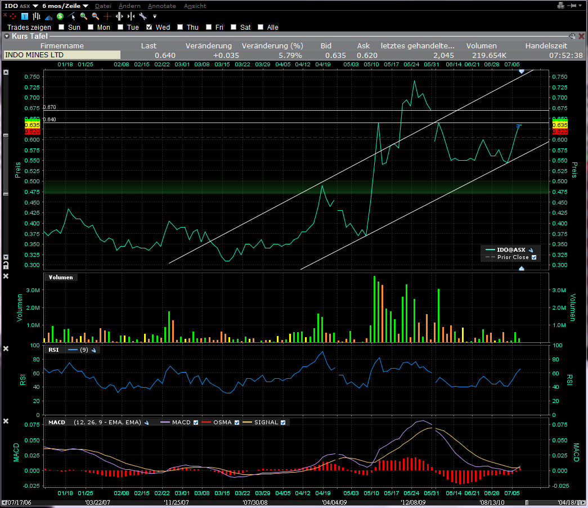The height and width of the screenshot is (508, 588).
Task: Close the MACD sub-chart
Action: click(6, 421)
